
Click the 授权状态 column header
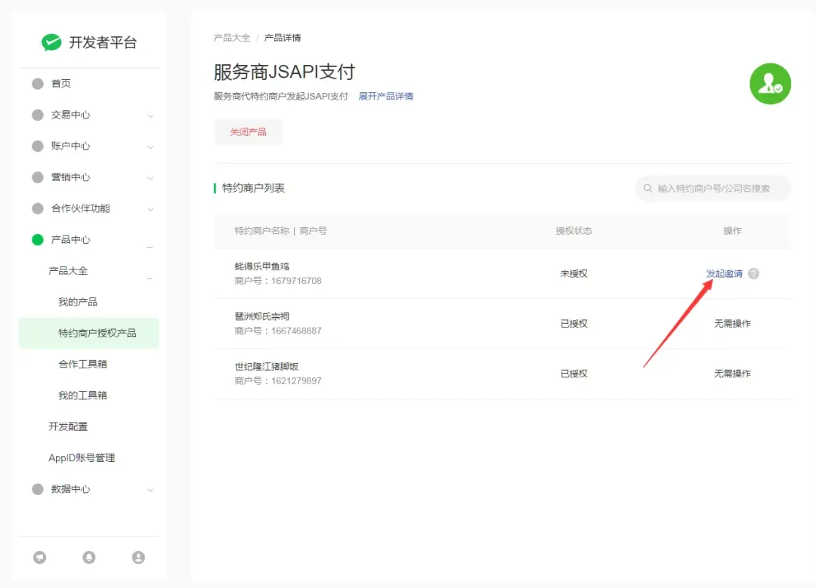[574, 231]
